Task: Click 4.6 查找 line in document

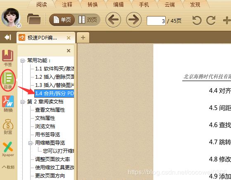Action: click(x=220, y=125)
